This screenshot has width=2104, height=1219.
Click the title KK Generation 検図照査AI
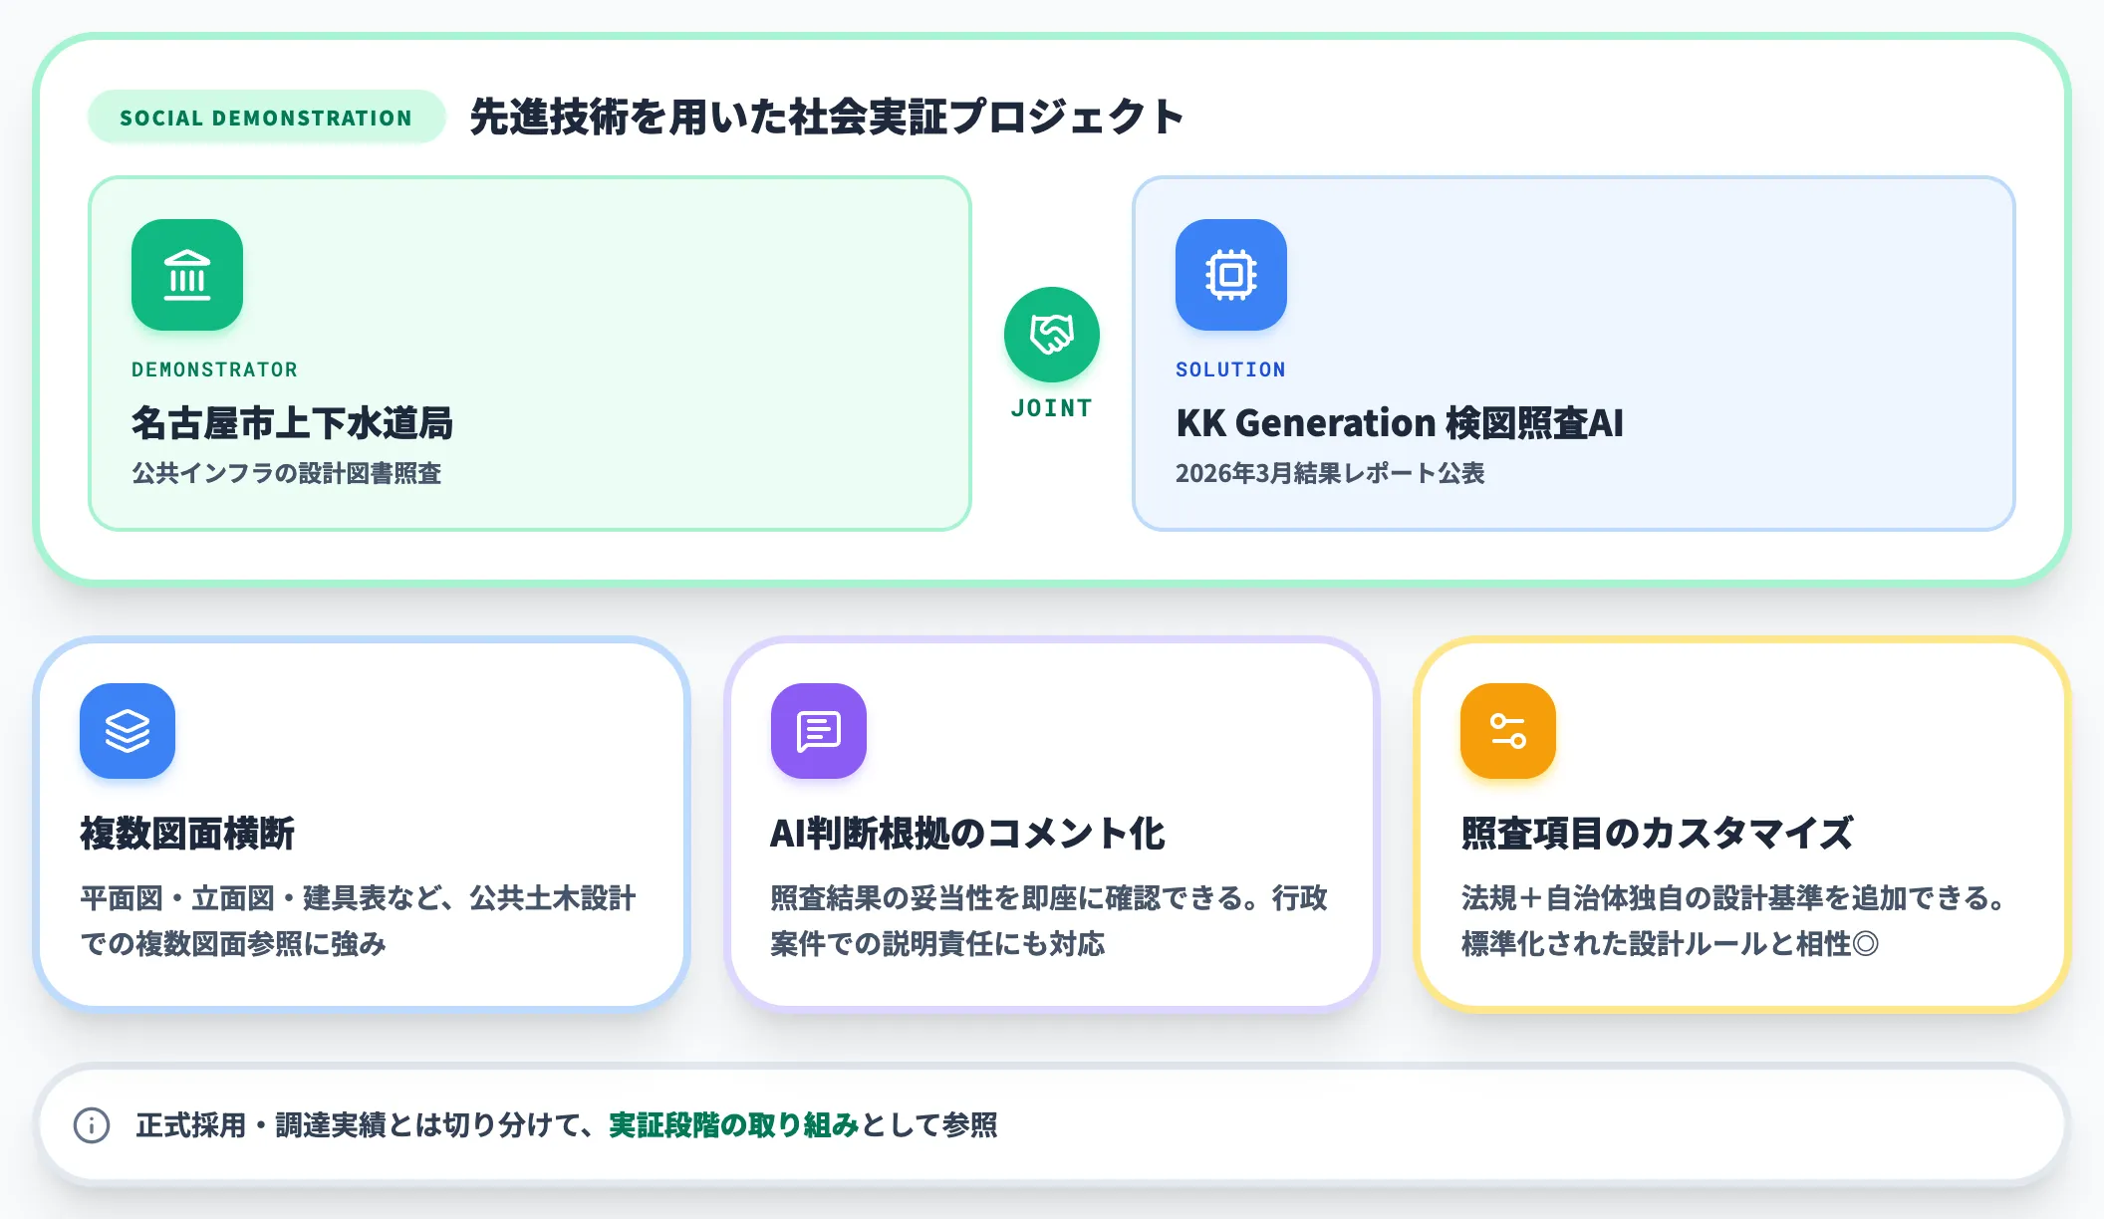click(x=1400, y=423)
